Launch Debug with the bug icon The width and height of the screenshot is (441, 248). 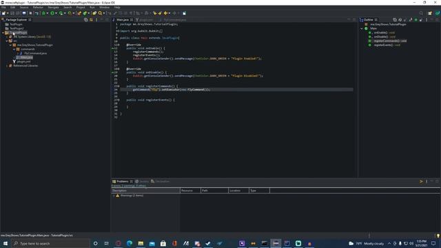[43, 13]
